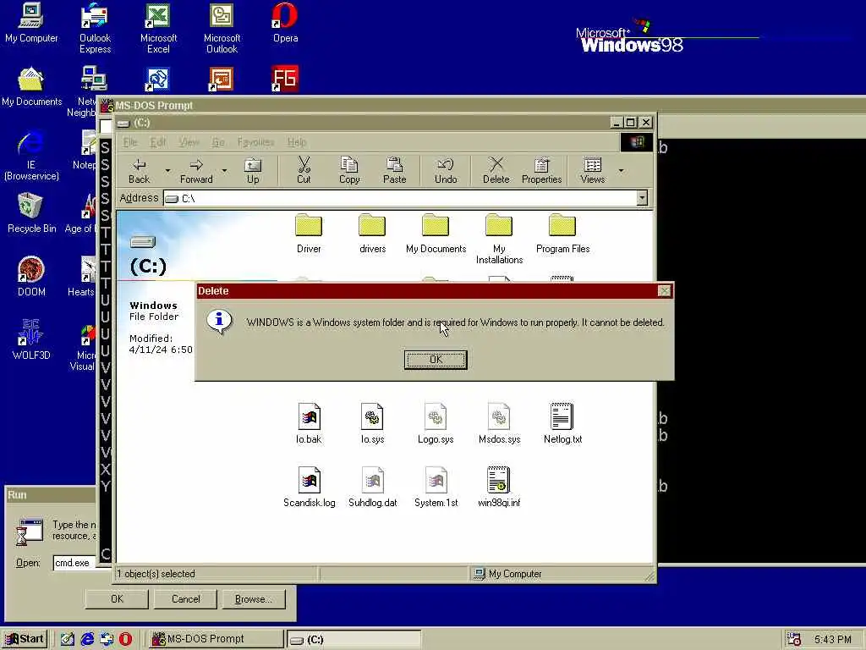
Task: Select the Io.bak file
Action: pos(309,423)
